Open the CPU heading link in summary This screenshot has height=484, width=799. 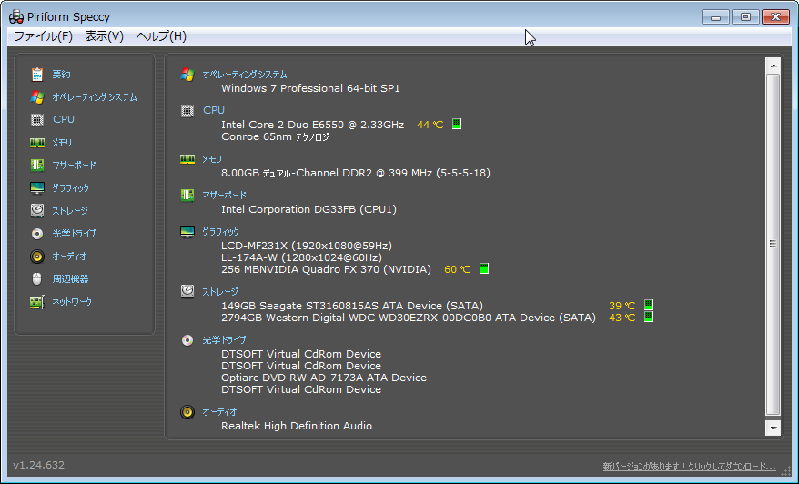click(214, 110)
